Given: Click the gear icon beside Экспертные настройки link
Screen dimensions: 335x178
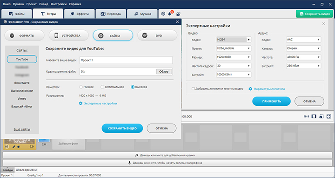Looking at the screenshot, I should (80, 103).
